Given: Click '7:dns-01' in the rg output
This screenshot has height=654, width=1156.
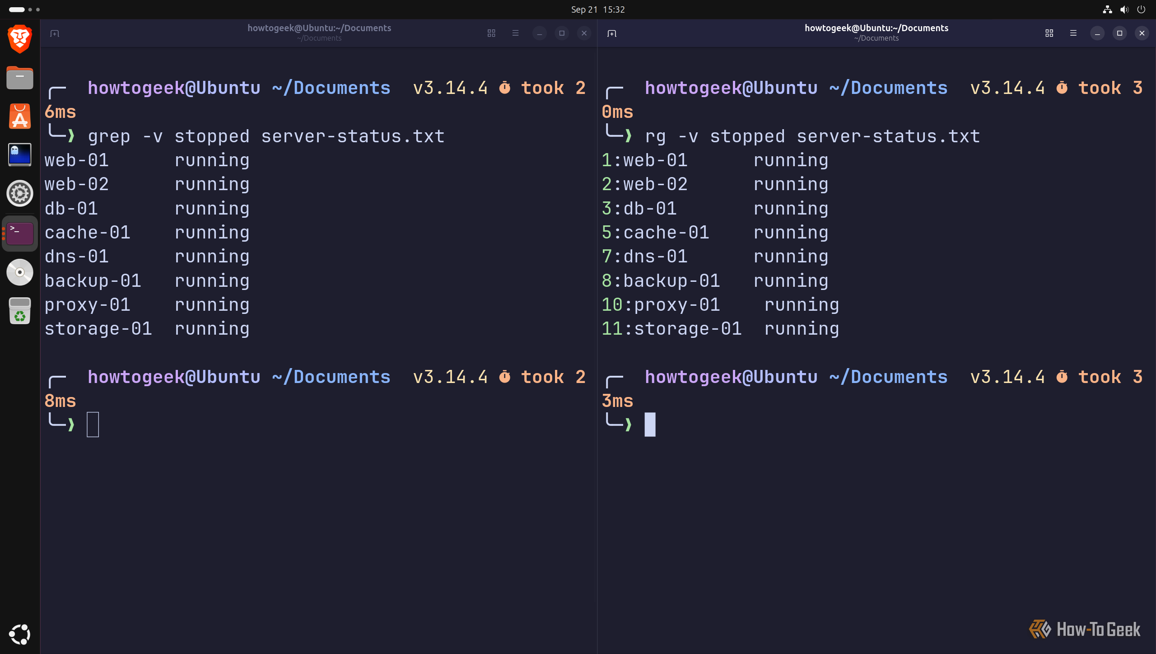Looking at the screenshot, I should (x=644, y=257).
